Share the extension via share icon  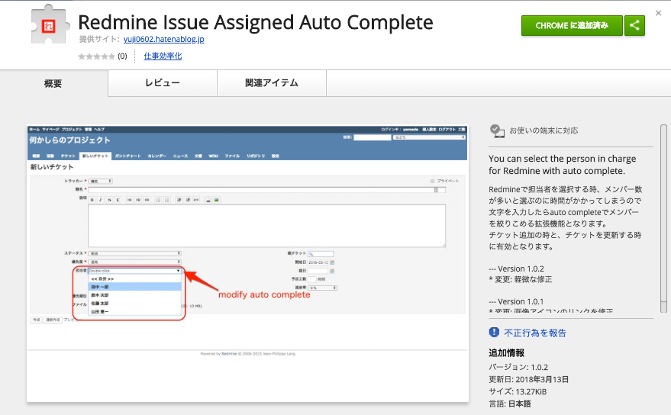634,26
